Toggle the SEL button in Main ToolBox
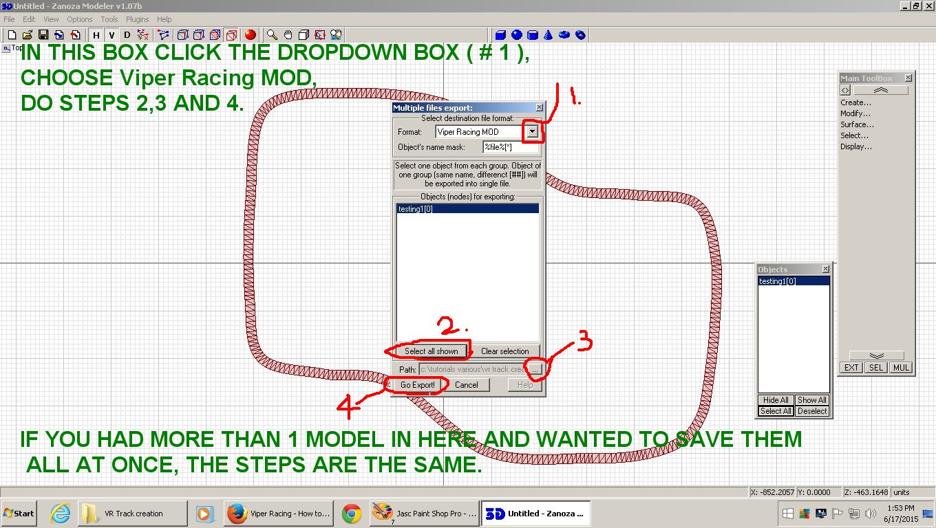 875,368
